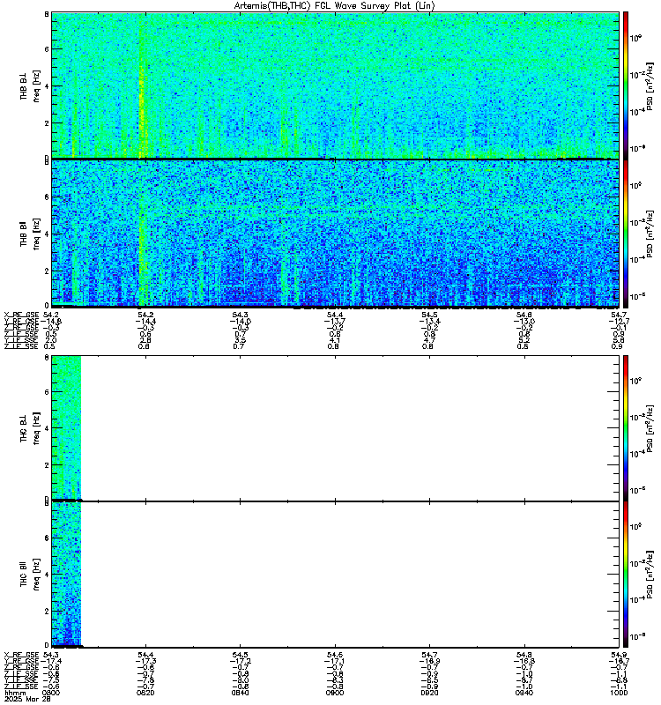The height and width of the screenshot is (705, 661).
Task: Click the Y_RE_GSE value -16.7
Action: click(619, 662)
